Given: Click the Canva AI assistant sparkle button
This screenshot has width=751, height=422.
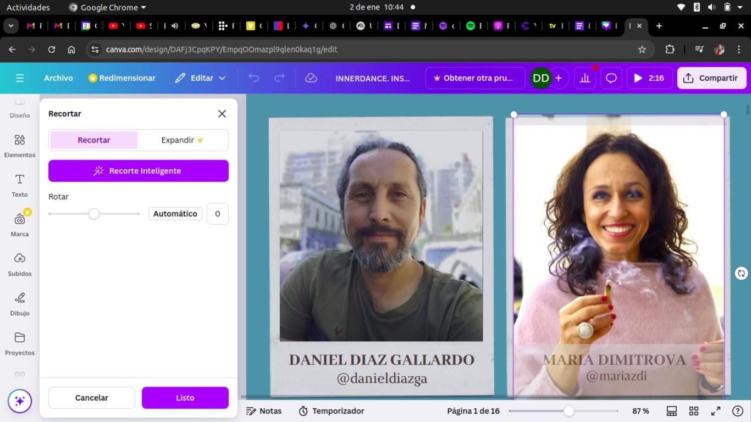Looking at the screenshot, I should (20, 401).
